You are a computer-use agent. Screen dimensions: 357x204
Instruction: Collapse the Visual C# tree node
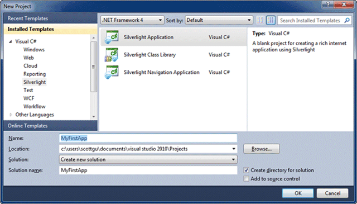[11, 41]
